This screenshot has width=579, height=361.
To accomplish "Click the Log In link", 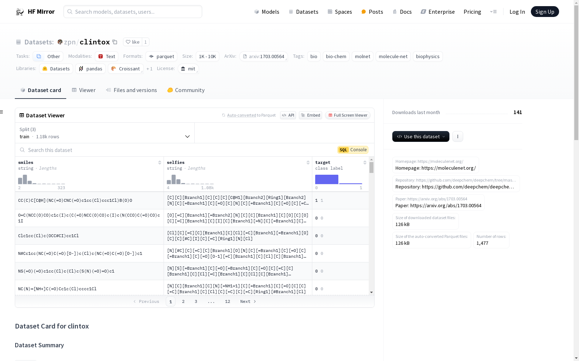I will tap(517, 12).
